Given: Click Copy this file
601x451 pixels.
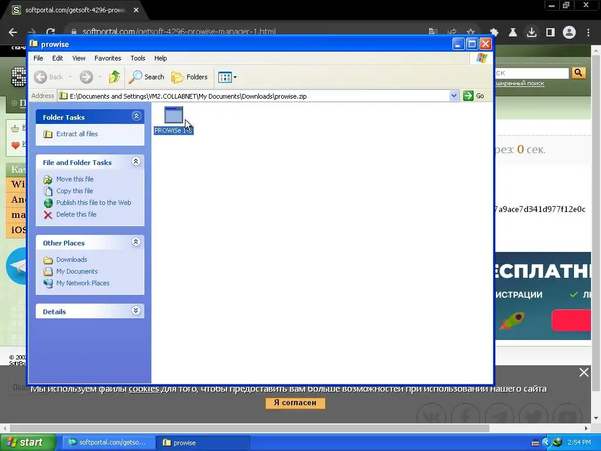Looking at the screenshot, I should click(x=75, y=191).
